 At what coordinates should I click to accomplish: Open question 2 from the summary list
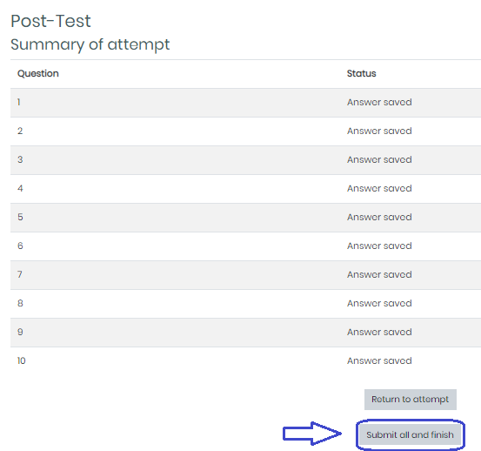[x=20, y=131]
